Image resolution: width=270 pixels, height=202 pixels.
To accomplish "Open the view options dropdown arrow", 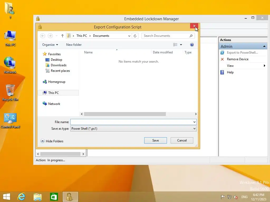I will [x=181, y=45].
